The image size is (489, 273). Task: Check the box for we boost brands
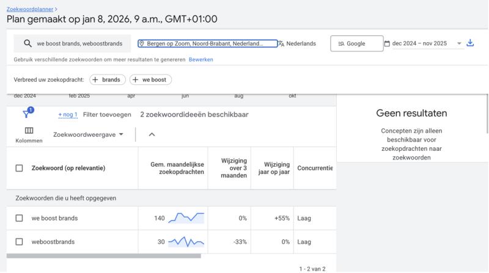(19, 218)
